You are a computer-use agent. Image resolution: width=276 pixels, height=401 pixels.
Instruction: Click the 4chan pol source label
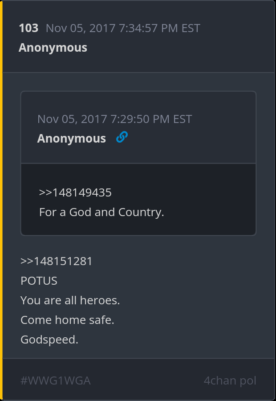pos(230,381)
